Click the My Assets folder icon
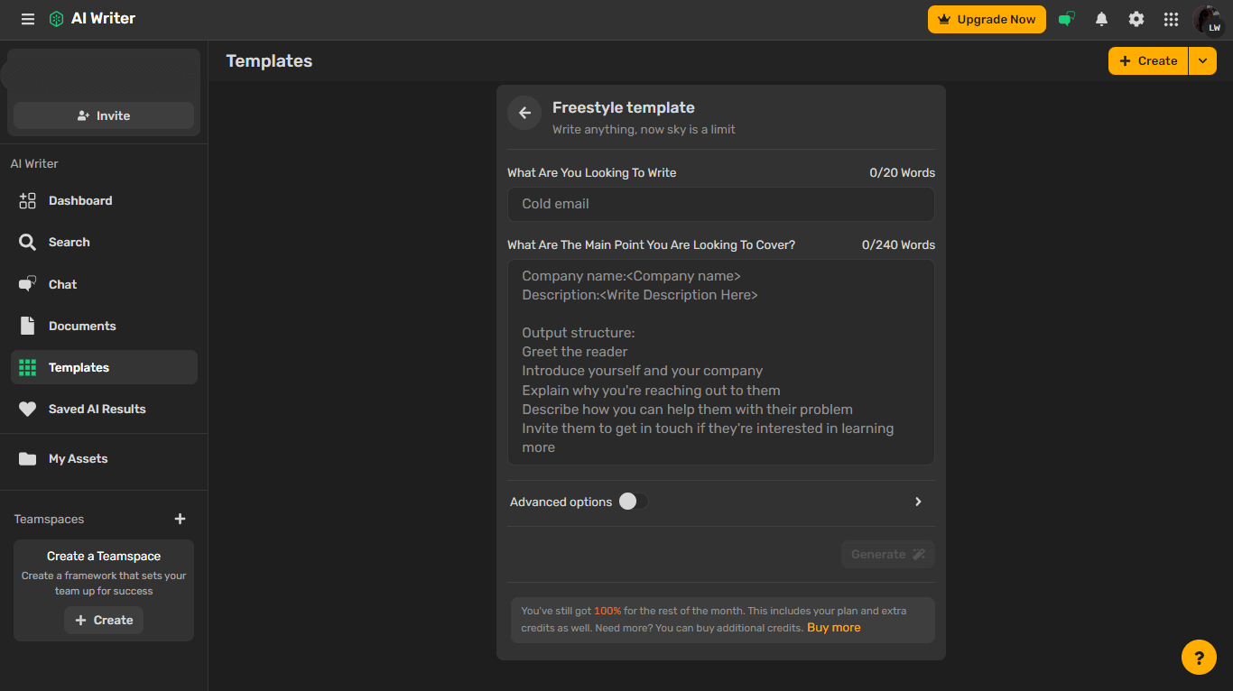 pyautogui.click(x=28, y=458)
